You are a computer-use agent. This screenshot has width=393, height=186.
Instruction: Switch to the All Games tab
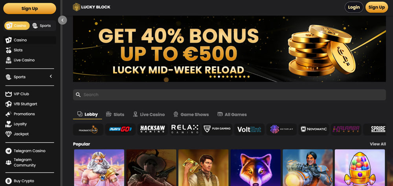232,114
